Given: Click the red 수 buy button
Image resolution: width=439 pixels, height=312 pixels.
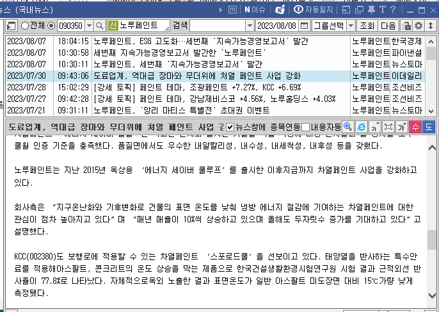Looking at the screenshot, I should 415,127.
